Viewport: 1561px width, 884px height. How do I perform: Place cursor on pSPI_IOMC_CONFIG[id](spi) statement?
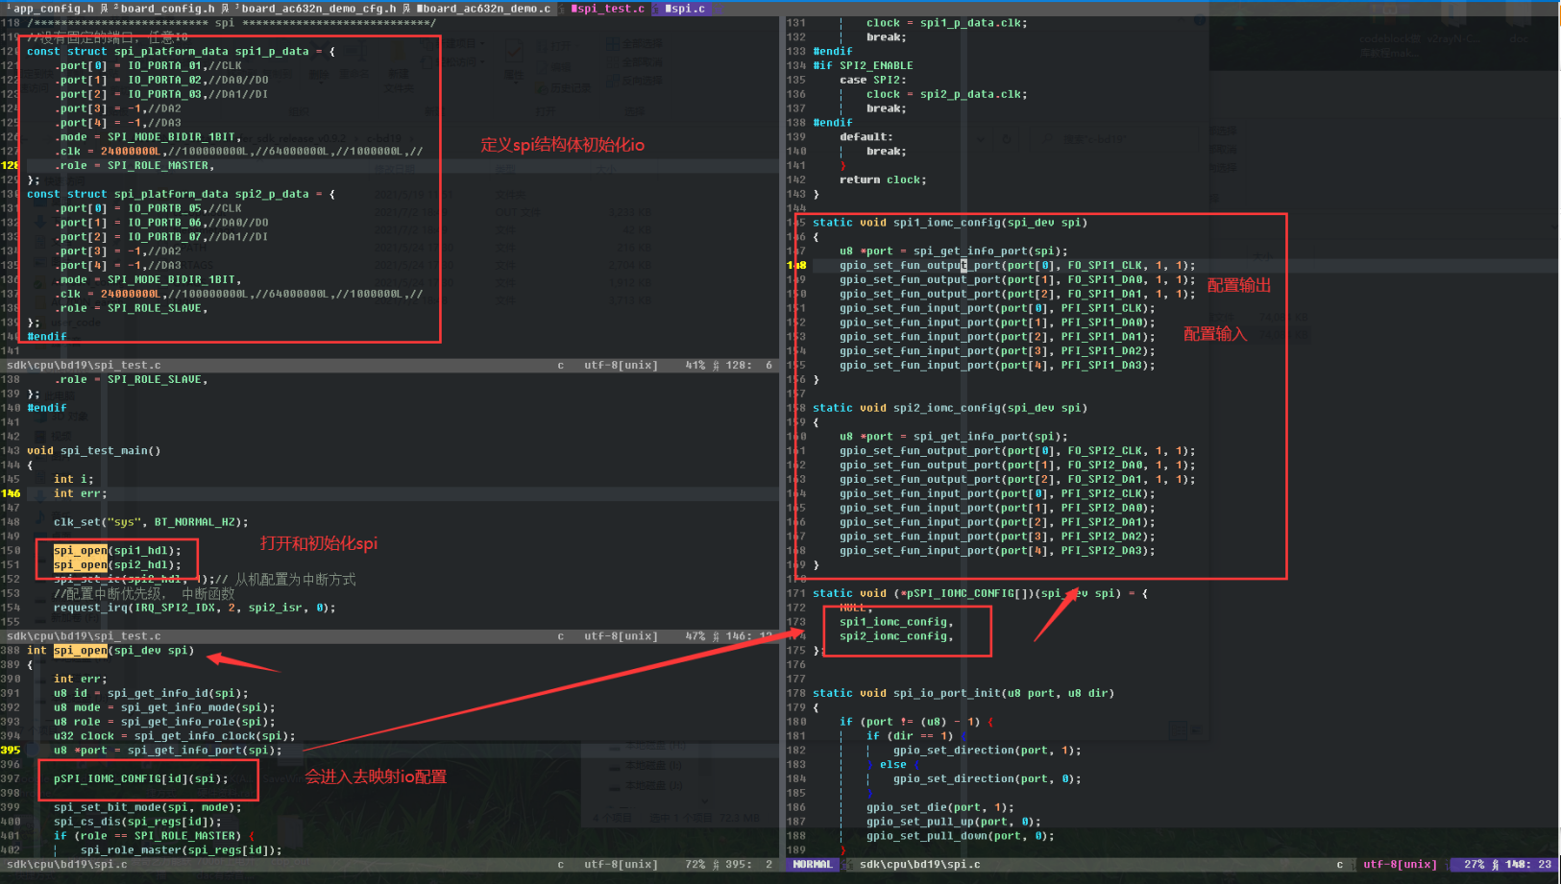[141, 779]
